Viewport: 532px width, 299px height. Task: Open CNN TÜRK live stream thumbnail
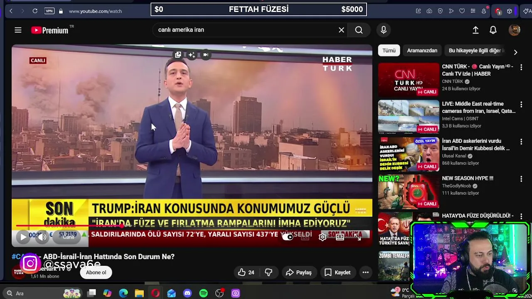pos(409,79)
